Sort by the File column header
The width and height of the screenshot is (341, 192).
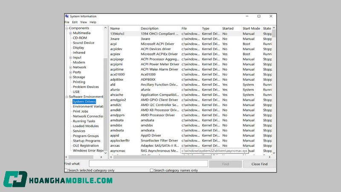click(190, 29)
